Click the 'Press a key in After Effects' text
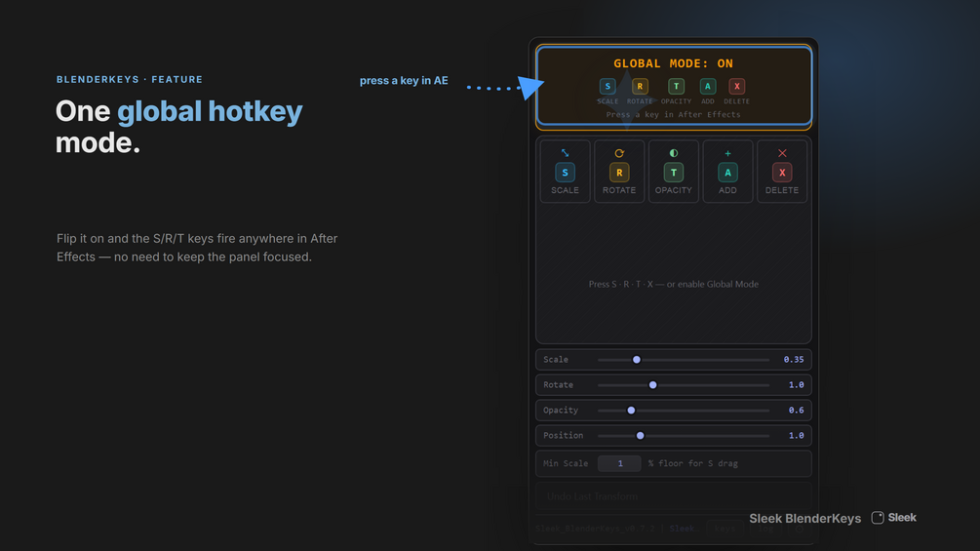 point(673,114)
